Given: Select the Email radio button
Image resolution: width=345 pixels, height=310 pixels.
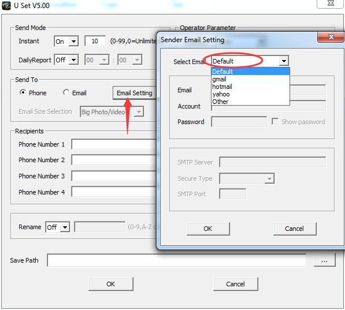Looking at the screenshot, I should [66, 92].
